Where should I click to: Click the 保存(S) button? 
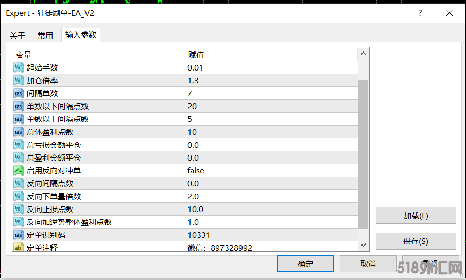[416, 241]
